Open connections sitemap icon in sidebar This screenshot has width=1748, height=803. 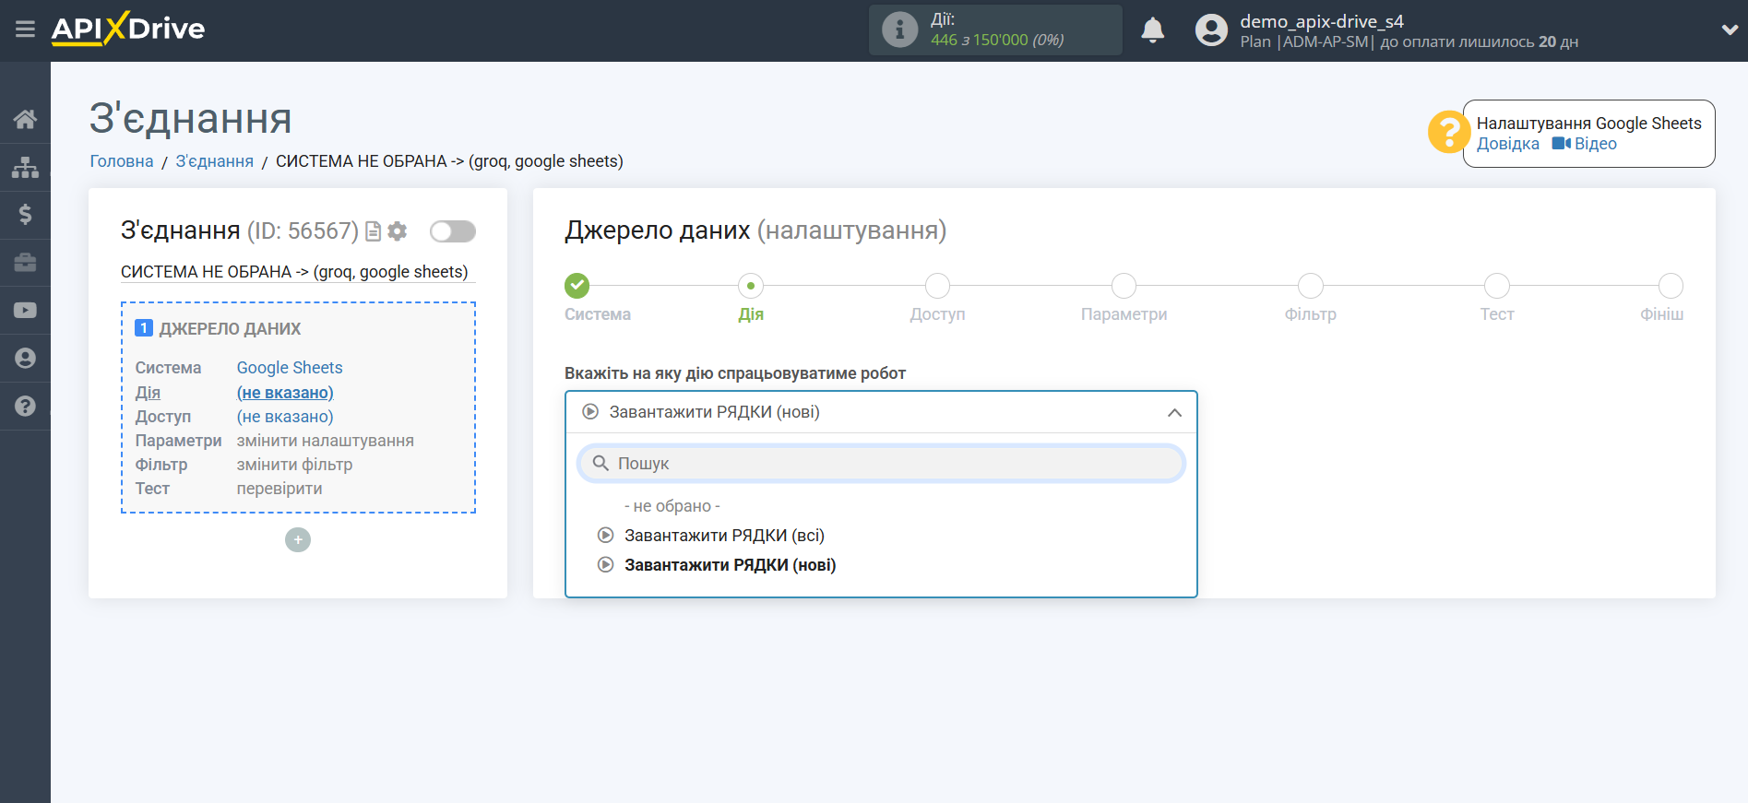point(25,167)
